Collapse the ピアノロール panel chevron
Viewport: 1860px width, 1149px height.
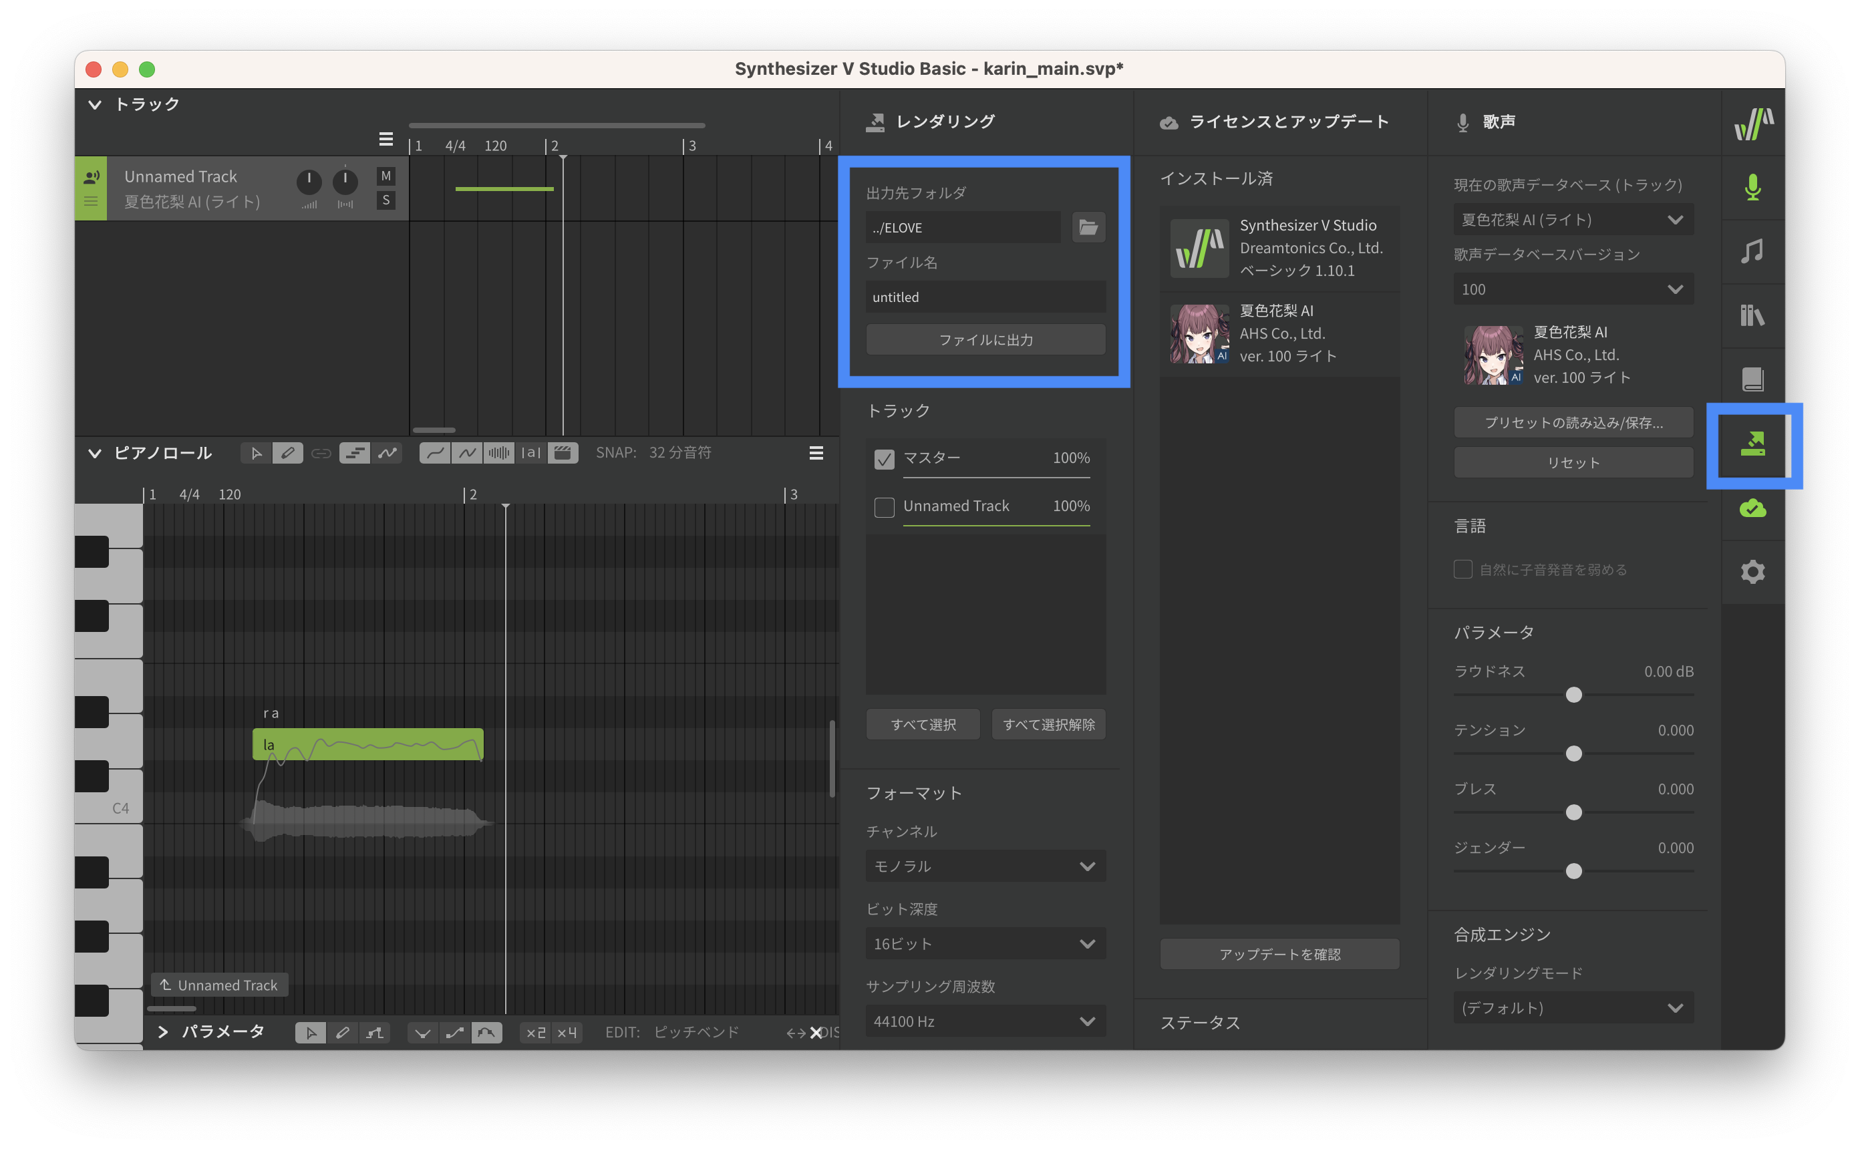click(95, 454)
